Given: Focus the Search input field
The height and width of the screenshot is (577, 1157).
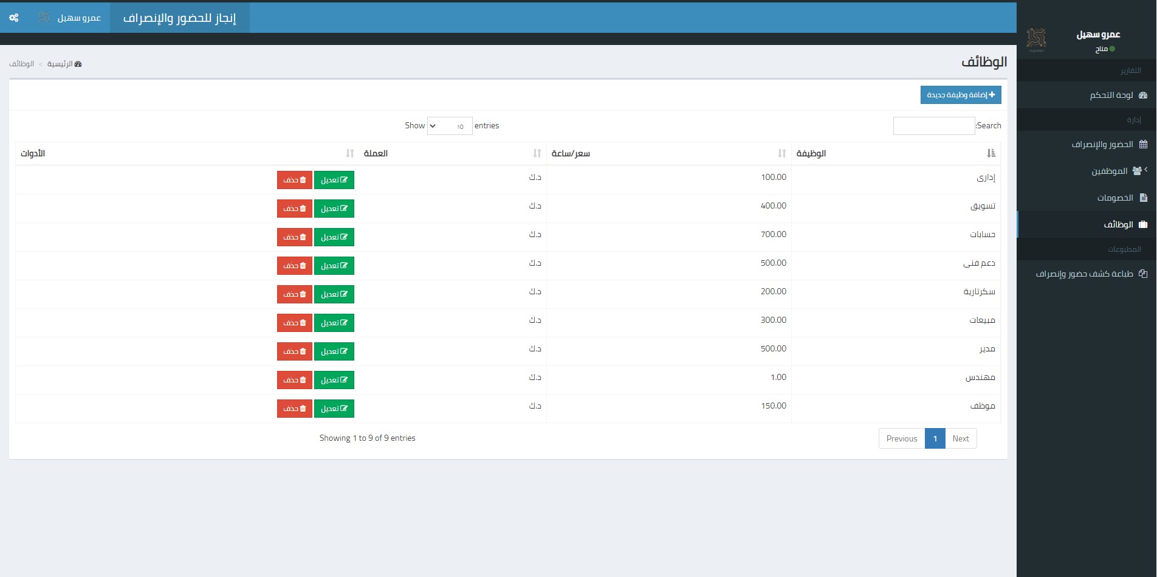Looking at the screenshot, I should click(934, 126).
